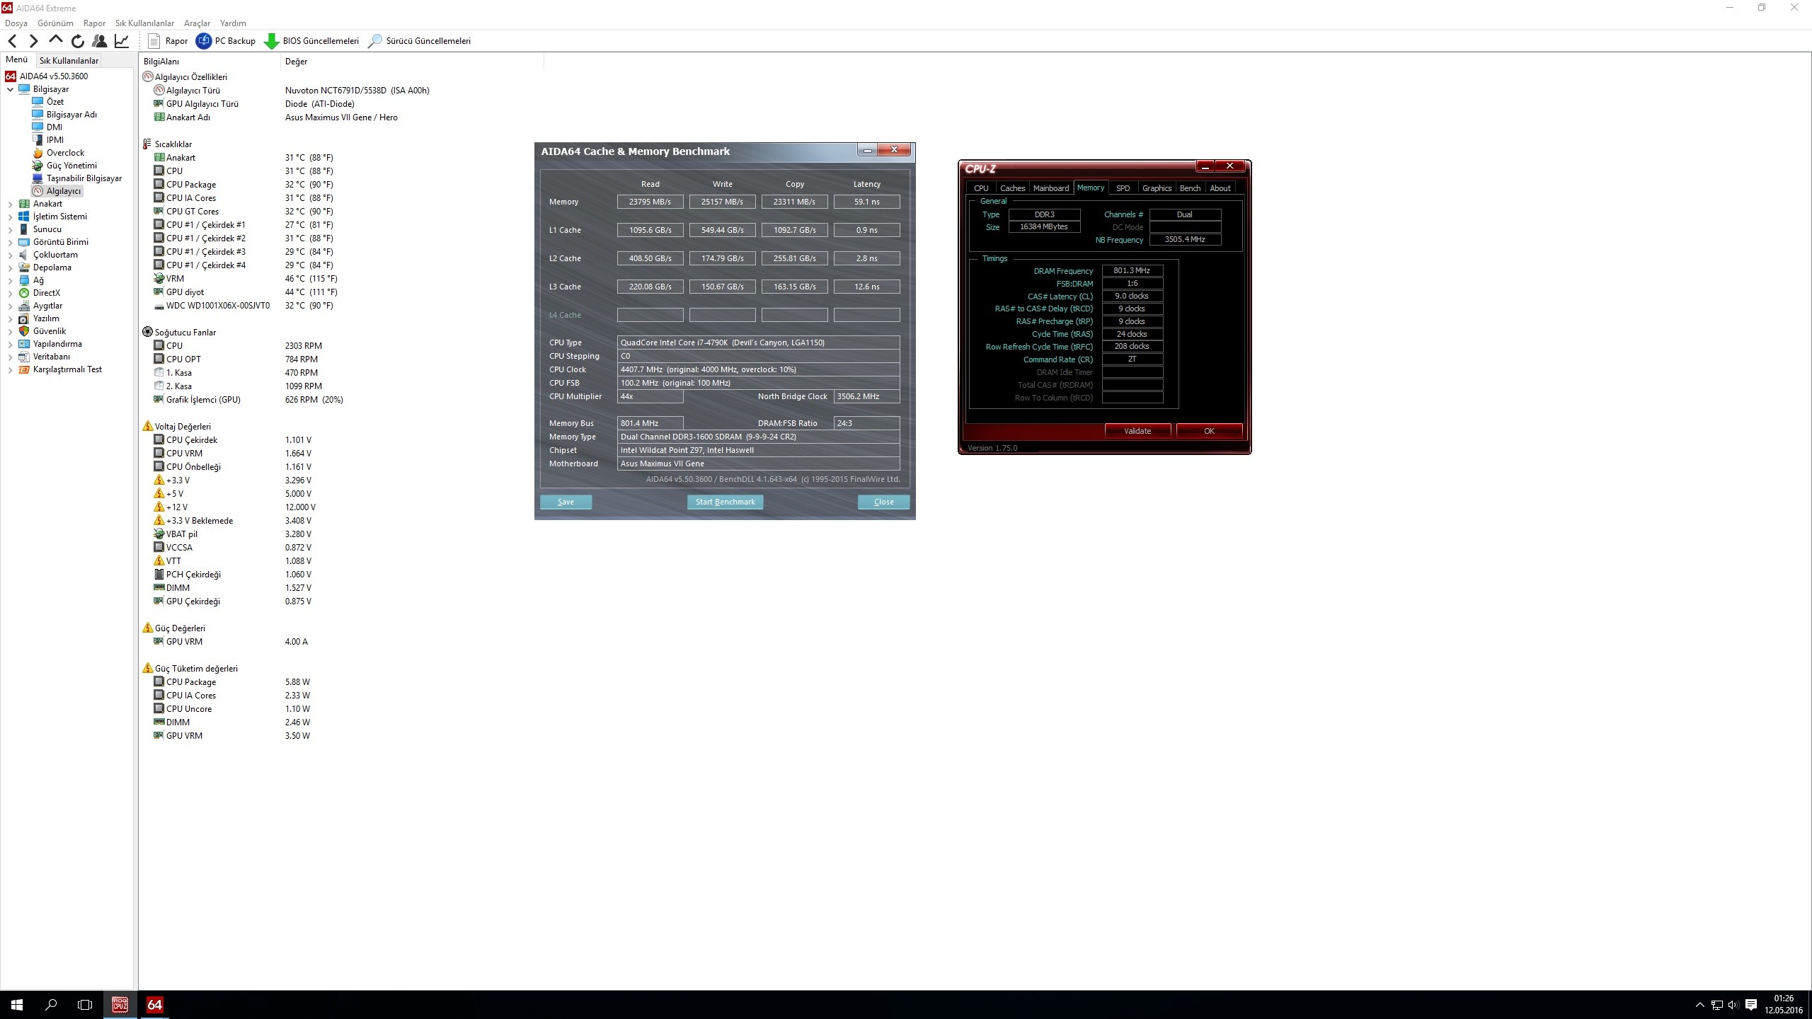Select Bilgisayar Adı tree item
Viewport: 1812px width, 1019px height.
pyautogui.click(x=71, y=115)
